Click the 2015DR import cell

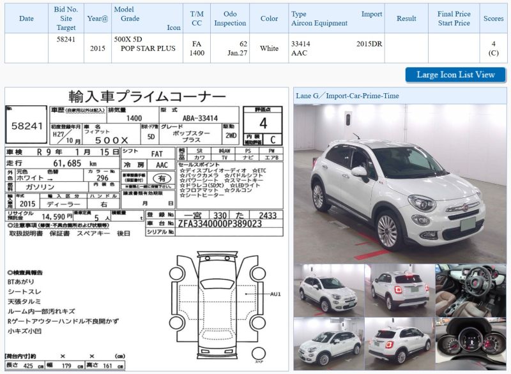click(369, 44)
